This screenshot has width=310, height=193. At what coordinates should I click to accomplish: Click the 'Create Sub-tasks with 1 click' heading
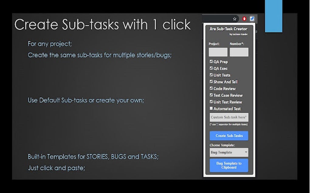click(102, 25)
